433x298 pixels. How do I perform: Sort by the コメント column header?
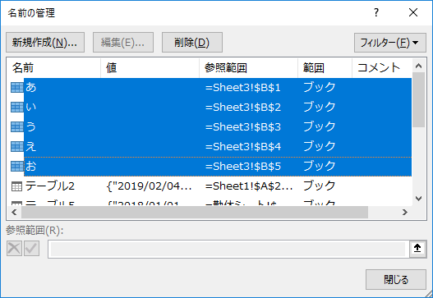click(x=382, y=68)
